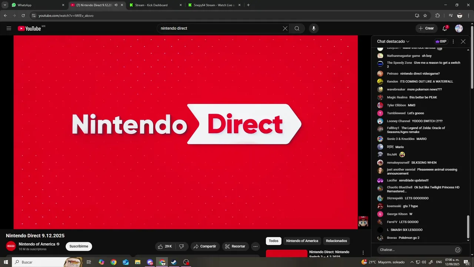Open Nintendo Direct Switch 2 recommended thumbnail
This screenshot has width=474, height=267.
287,253
